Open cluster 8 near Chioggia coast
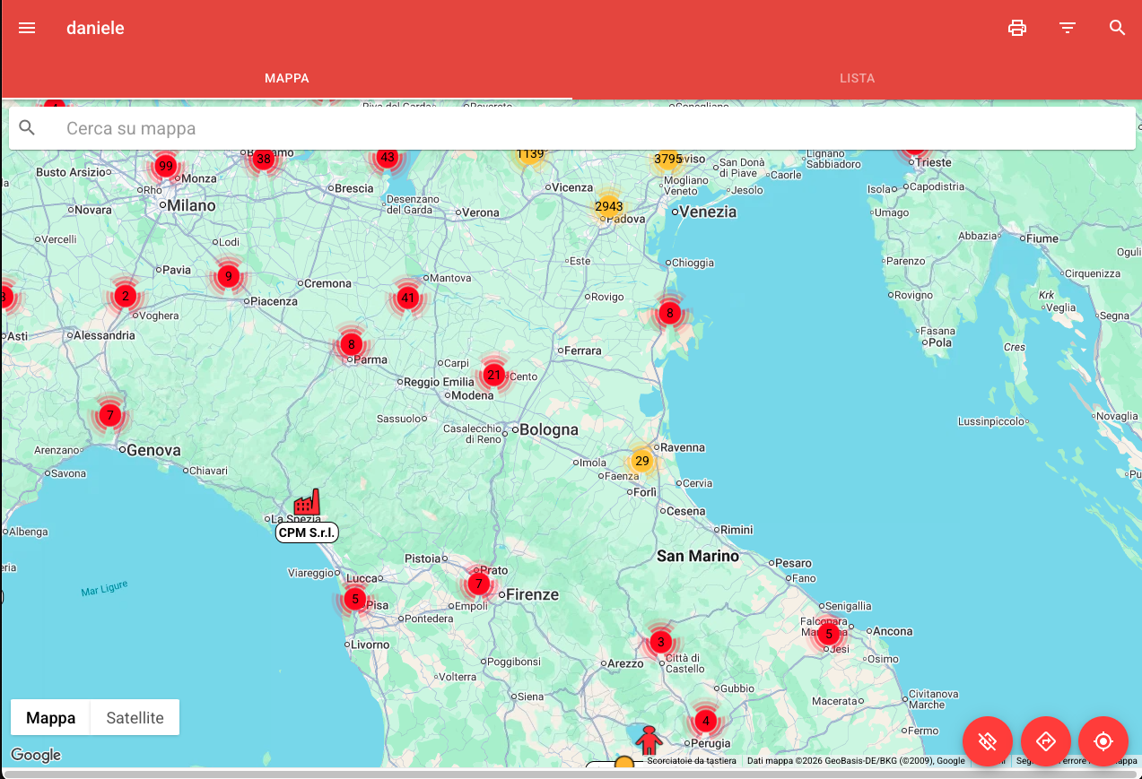 click(x=669, y=313)
